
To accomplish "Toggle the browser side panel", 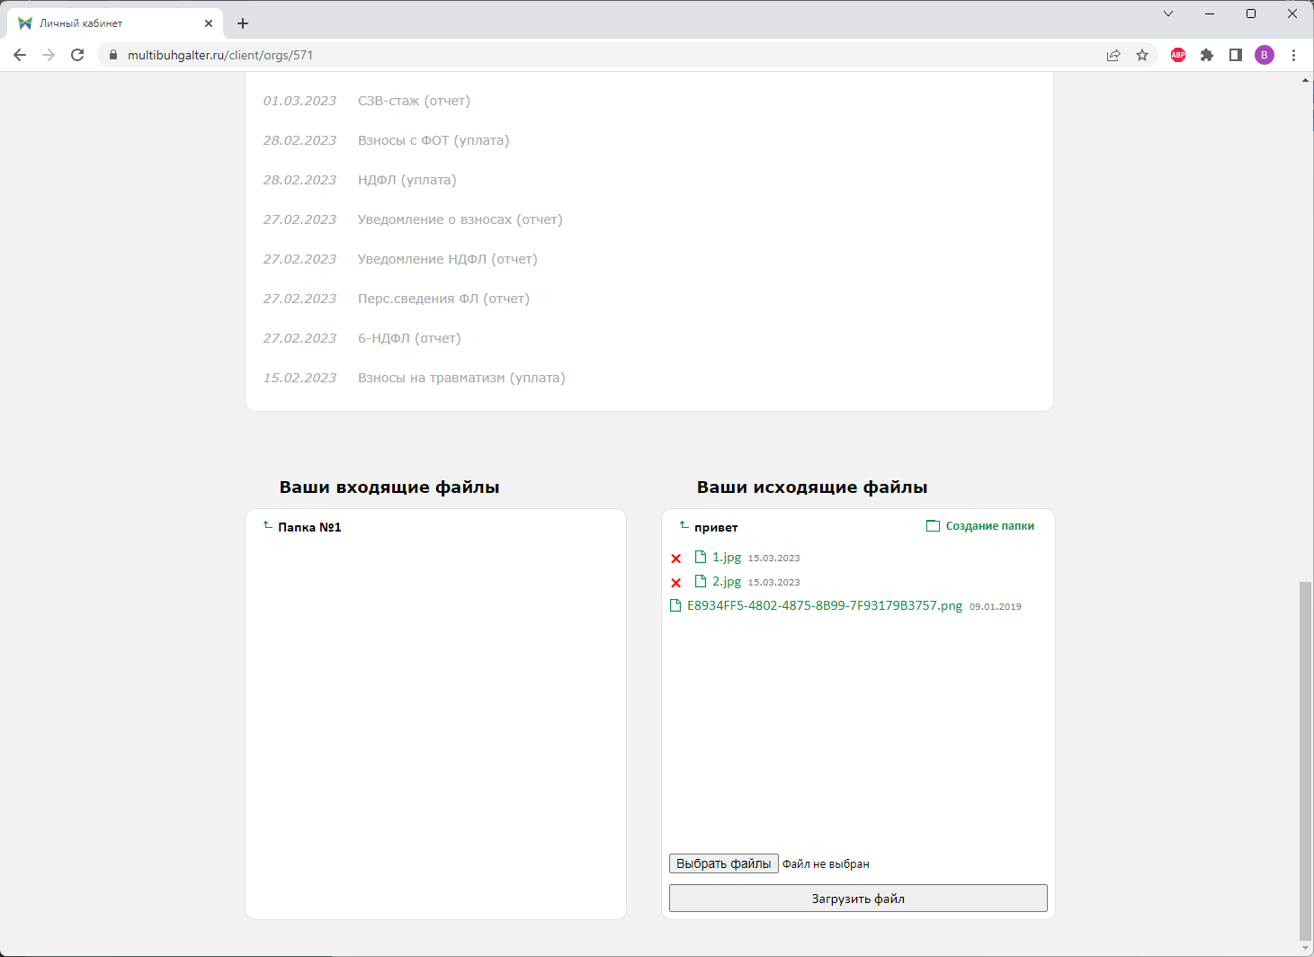I will point(1236,55).
